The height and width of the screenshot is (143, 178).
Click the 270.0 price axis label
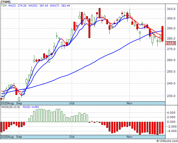pyautogui.click(x=171, y=49)
